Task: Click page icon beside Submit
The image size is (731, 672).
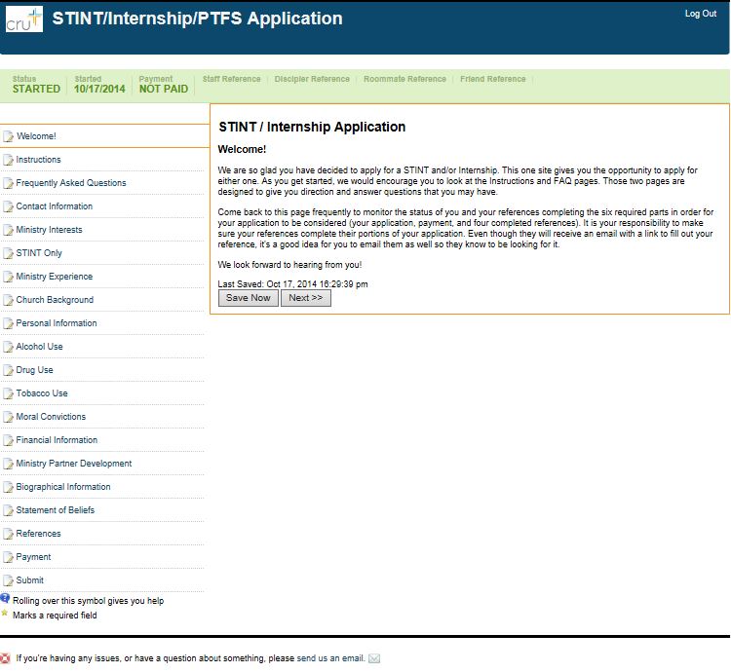Action: pyautogui.click(x=8, y=580)
